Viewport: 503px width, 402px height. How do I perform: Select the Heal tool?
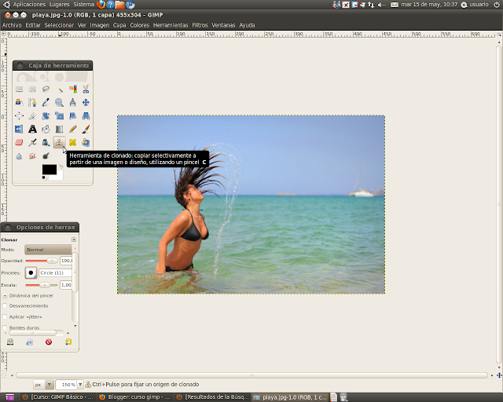coord(73,142)
